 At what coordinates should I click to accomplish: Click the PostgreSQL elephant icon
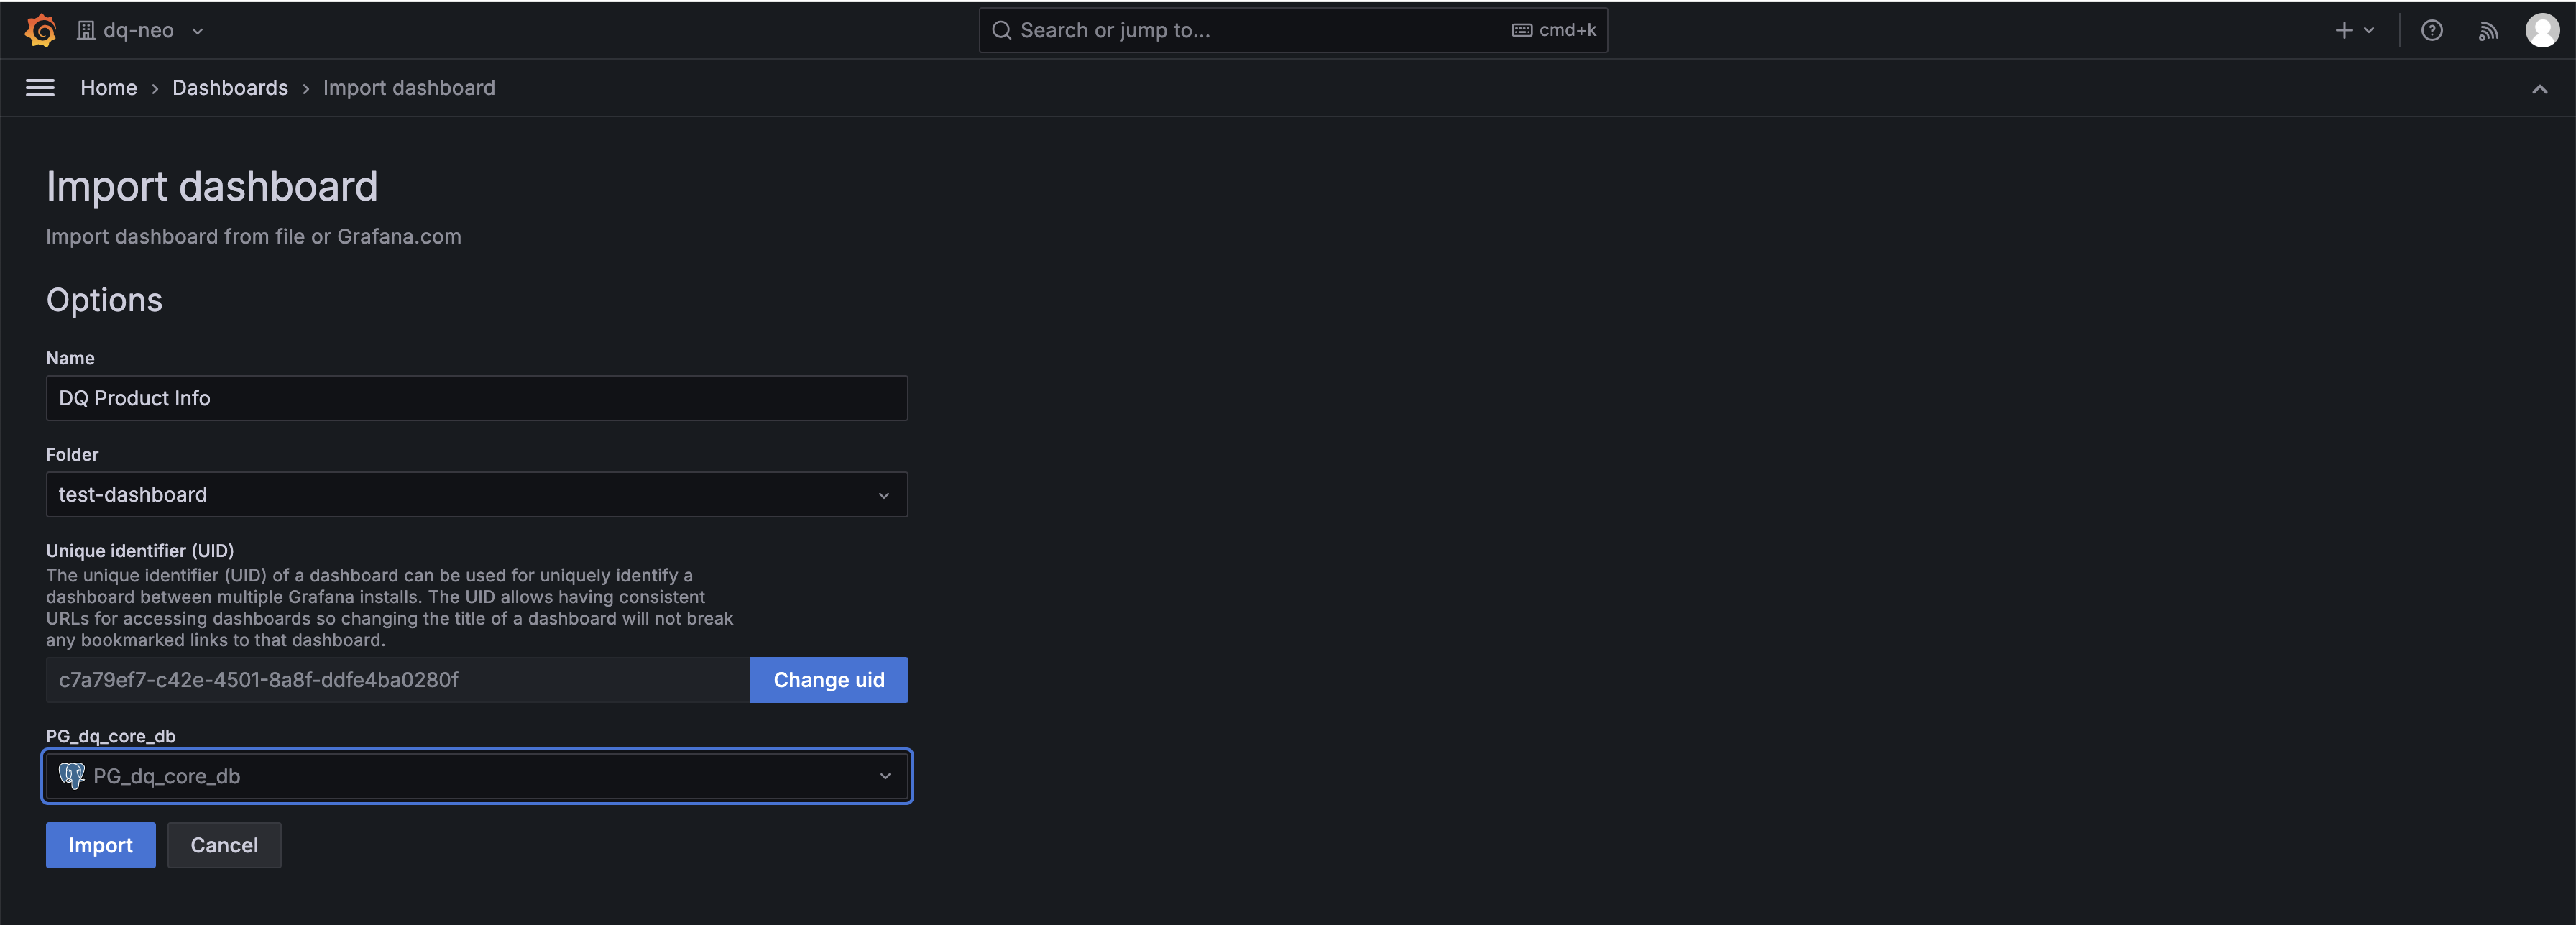tap(71, 776)
